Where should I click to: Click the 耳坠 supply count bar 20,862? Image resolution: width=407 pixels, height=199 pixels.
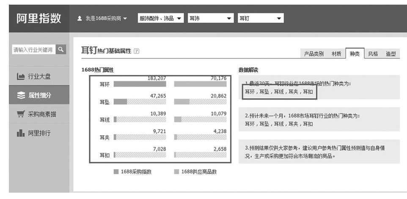click(201, 101)
